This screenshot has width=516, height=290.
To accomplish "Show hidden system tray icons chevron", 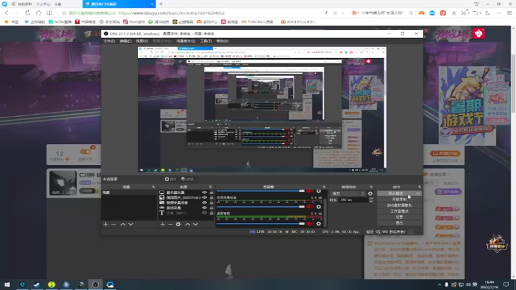I will [x=439, y=284].
